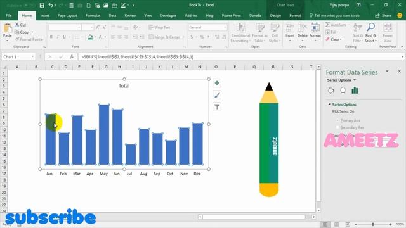Viewport: 406px width, 228px height.
Task: Click the Share button
Action: click(383, 15)
